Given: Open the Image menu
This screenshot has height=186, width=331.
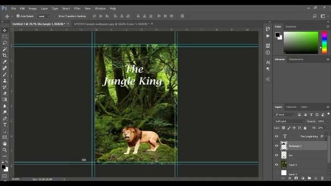Looking at the screenshot, I should coord(33,8).
